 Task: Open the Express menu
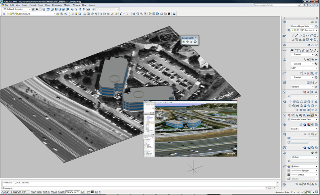pos(92,5)
